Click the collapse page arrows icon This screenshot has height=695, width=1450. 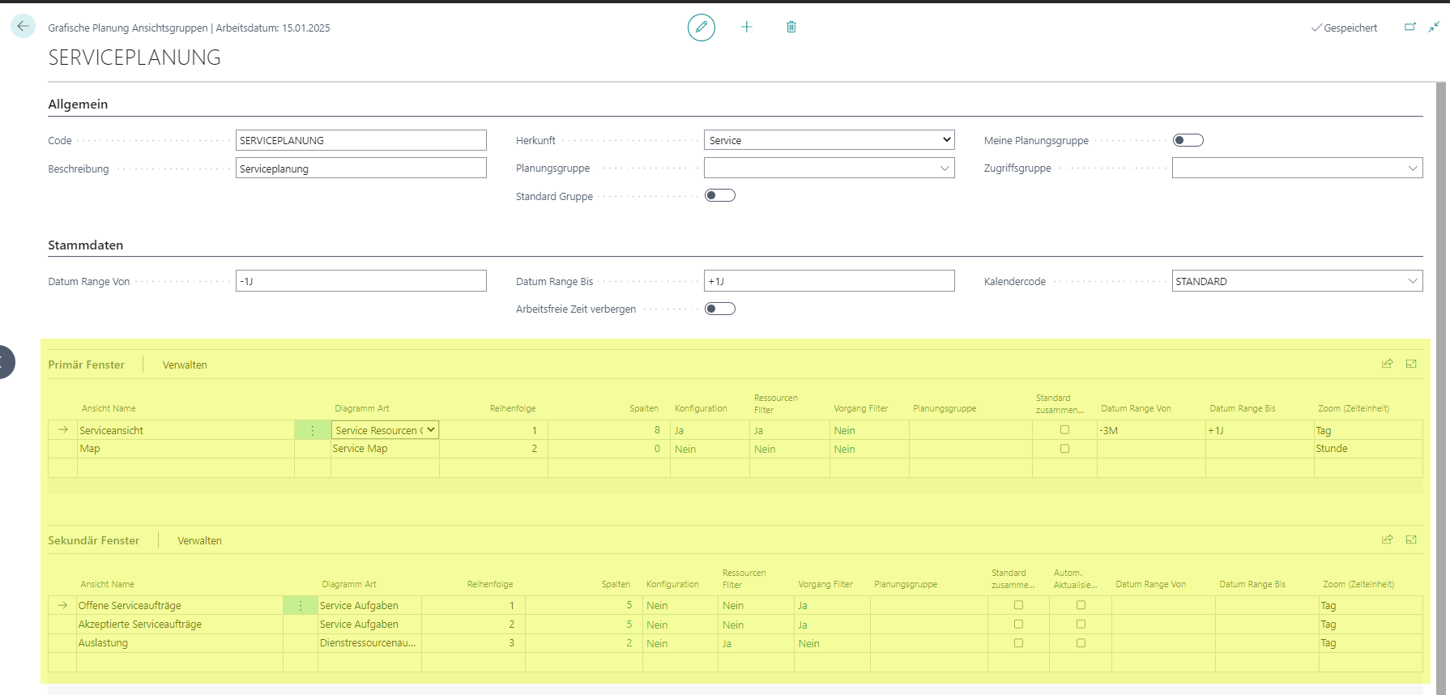click(x=1434, y=28)
